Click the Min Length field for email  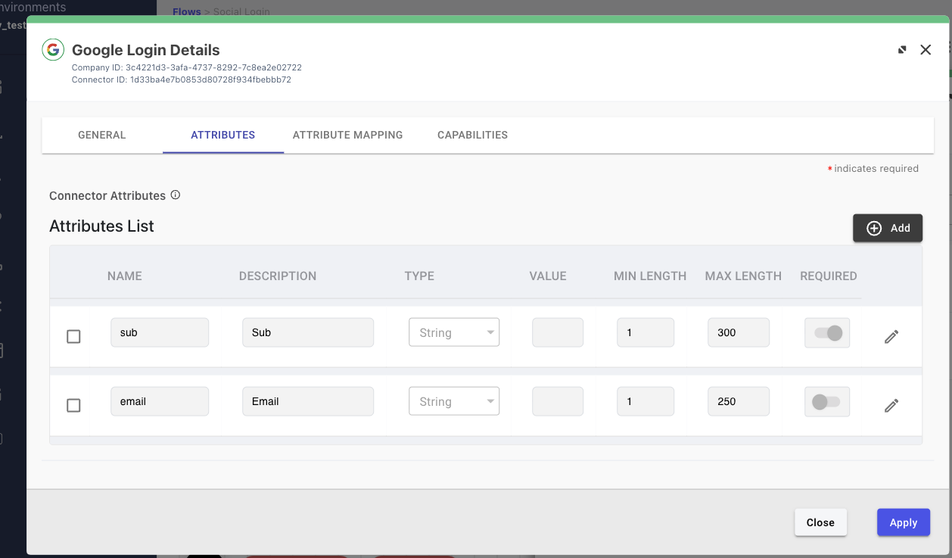(x=646, y=401)
